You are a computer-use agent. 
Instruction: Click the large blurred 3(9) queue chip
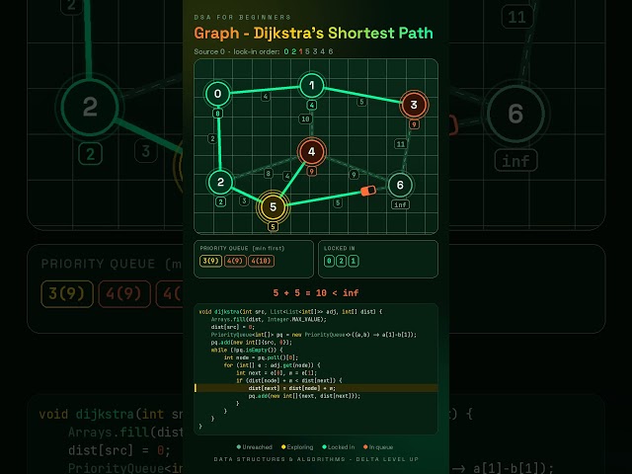tap(67, 294)
